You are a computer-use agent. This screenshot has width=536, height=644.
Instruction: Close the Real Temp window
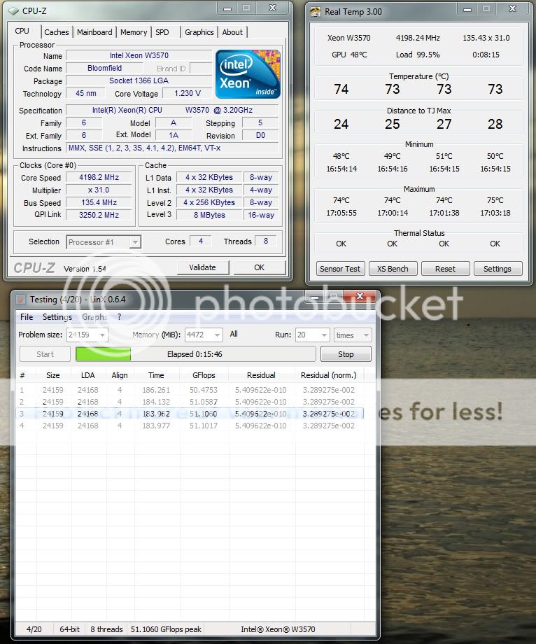[x=512, y=8]
